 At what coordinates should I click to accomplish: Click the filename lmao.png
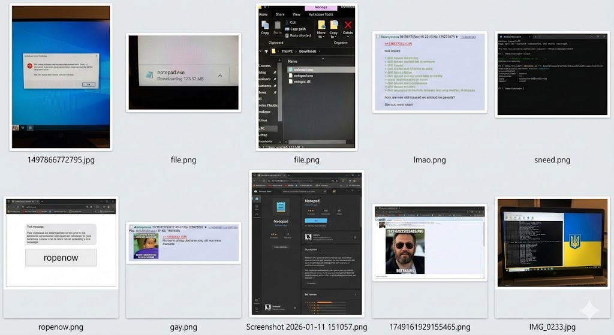pos(429,159)
